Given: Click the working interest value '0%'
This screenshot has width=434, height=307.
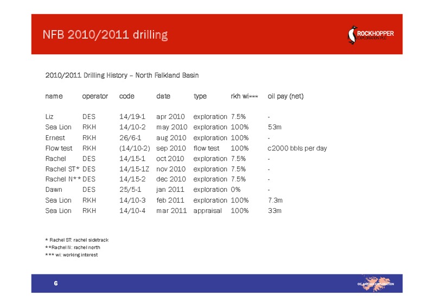Looking at the screenshot, I should point(235,190).
